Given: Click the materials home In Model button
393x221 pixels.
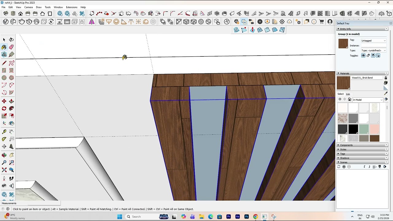Looking at the screenshot, I should 349,99.
